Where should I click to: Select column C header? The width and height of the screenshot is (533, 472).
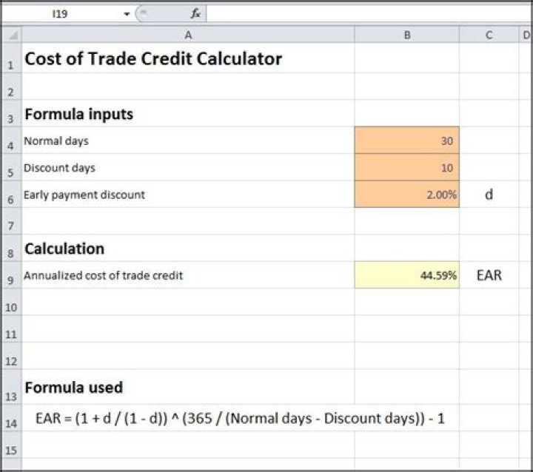coord(489,35)
